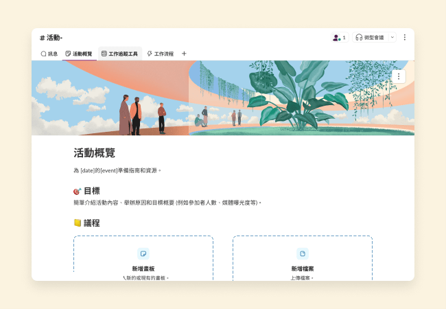Open the cover image three-dot menu

point(399,76)
